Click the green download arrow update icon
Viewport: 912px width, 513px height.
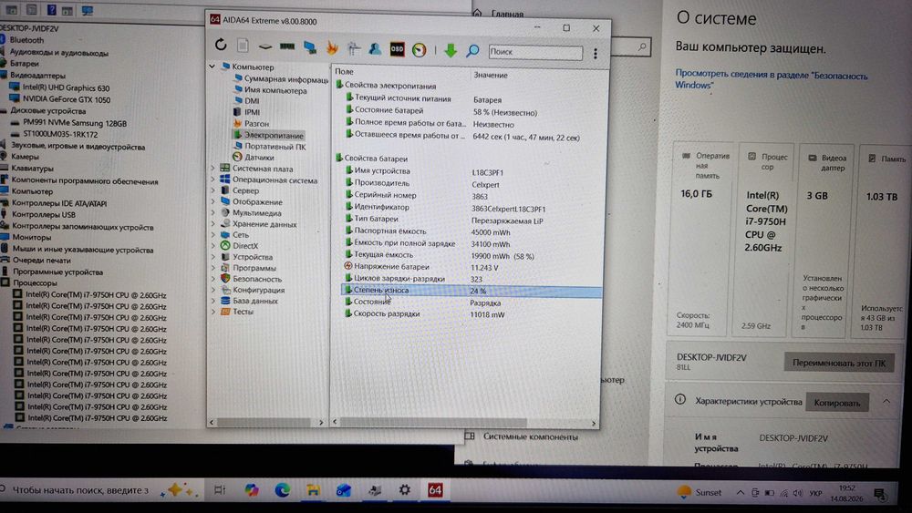click(451, 50)
